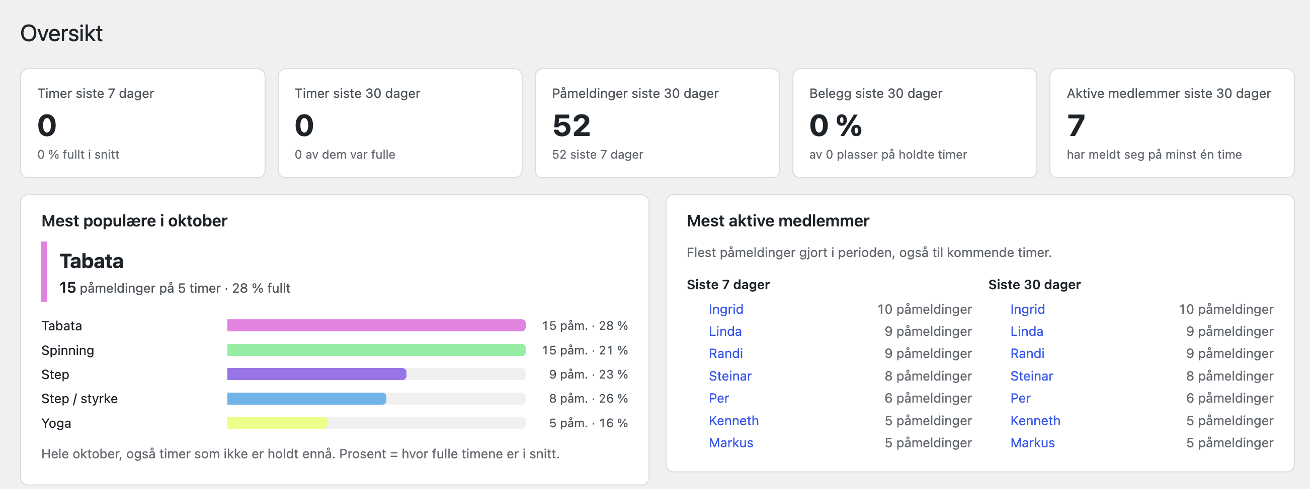The height and width of the screenshot is (489, 1310).
Task: Click the blue Step / styrke bar
Action: [x=307, y=399]
